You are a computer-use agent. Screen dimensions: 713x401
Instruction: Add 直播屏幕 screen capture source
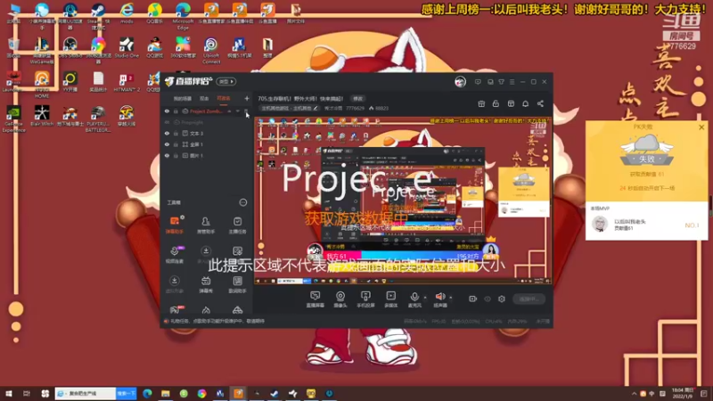tap(315, 299)
